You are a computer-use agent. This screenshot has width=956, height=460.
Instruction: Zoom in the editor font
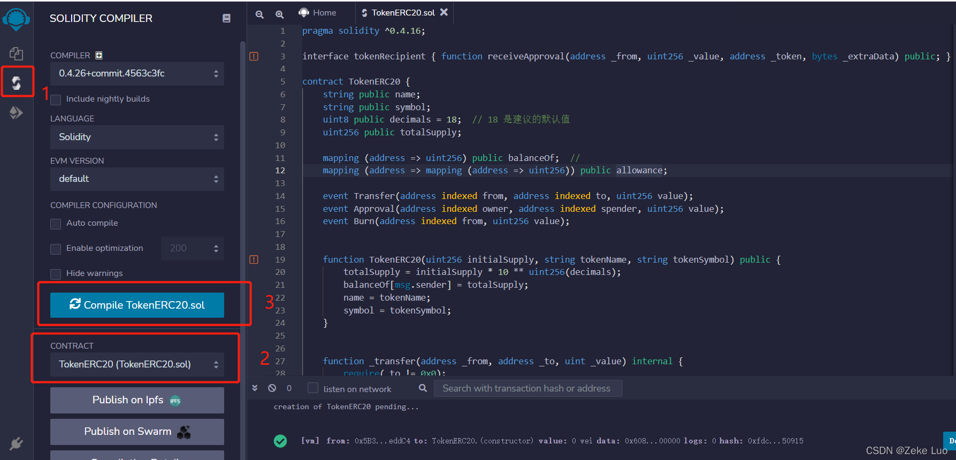click(279, 14)
